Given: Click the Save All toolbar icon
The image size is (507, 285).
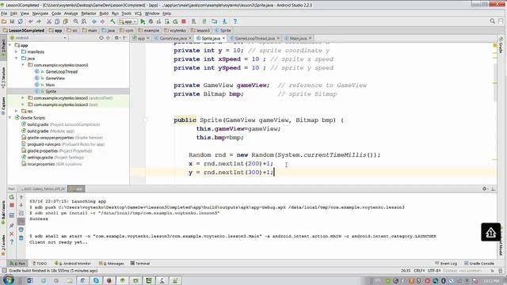Looking at the screenshot, I should point(12,21).
